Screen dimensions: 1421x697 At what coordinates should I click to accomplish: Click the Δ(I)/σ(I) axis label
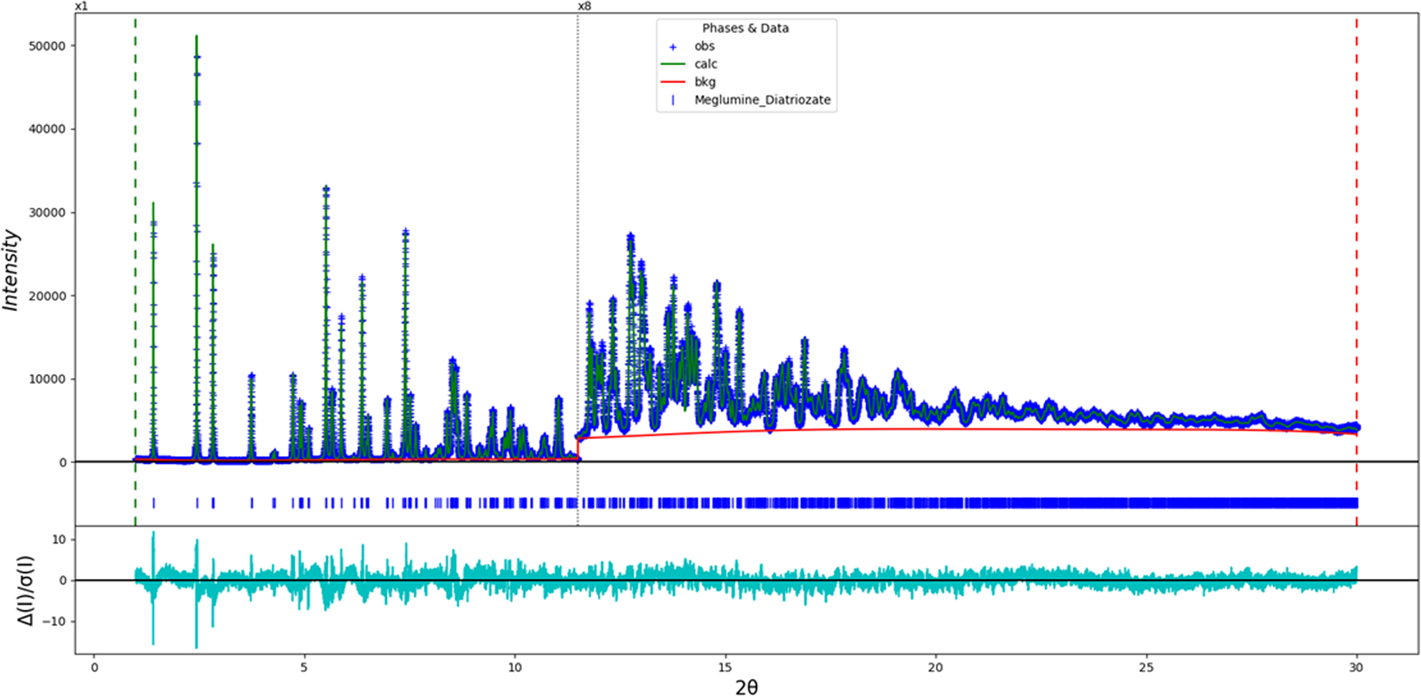26,590
